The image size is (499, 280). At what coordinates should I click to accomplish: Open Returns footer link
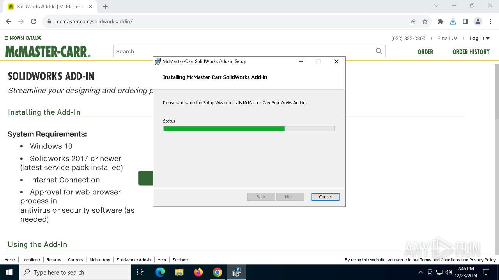pos(54,260)
